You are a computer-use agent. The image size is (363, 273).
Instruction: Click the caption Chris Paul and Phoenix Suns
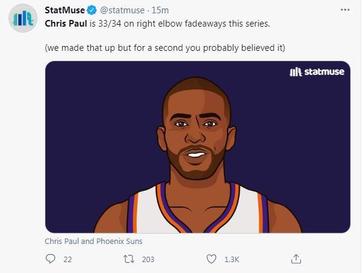coord(93,241)
